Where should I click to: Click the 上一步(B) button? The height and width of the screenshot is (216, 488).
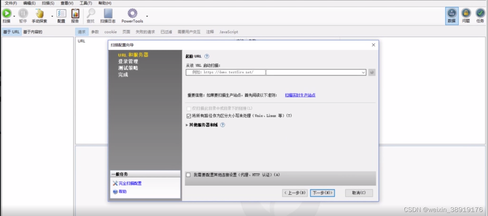coord(295,193)
